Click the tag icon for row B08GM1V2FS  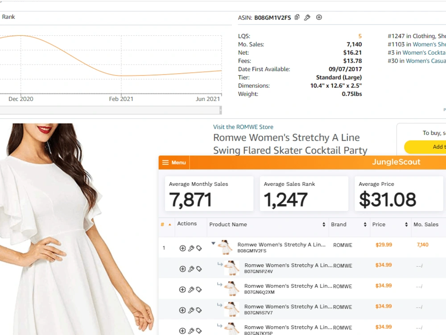(199, 248)
